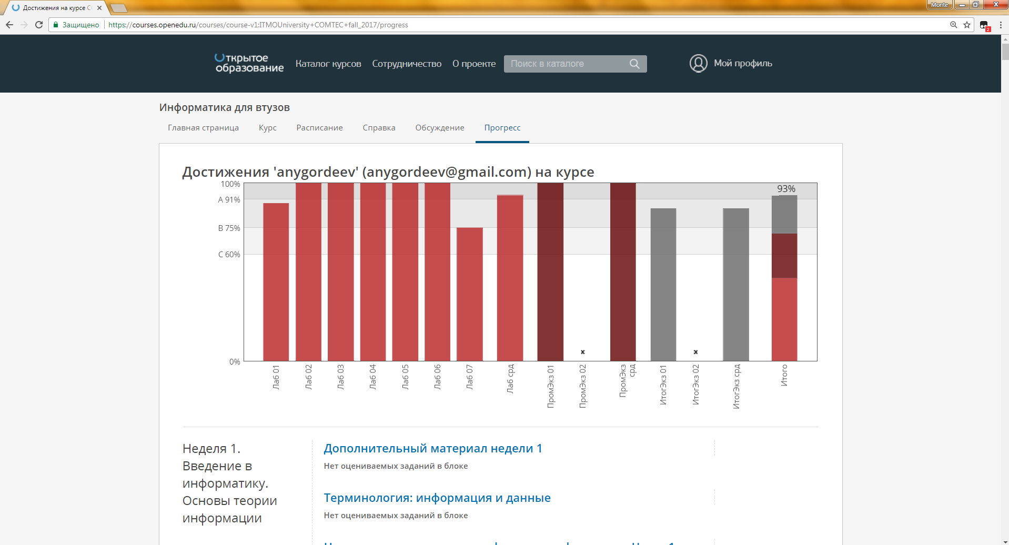Close the current browser tab
Screen dimensions: 1009x545
click(99, 8)
